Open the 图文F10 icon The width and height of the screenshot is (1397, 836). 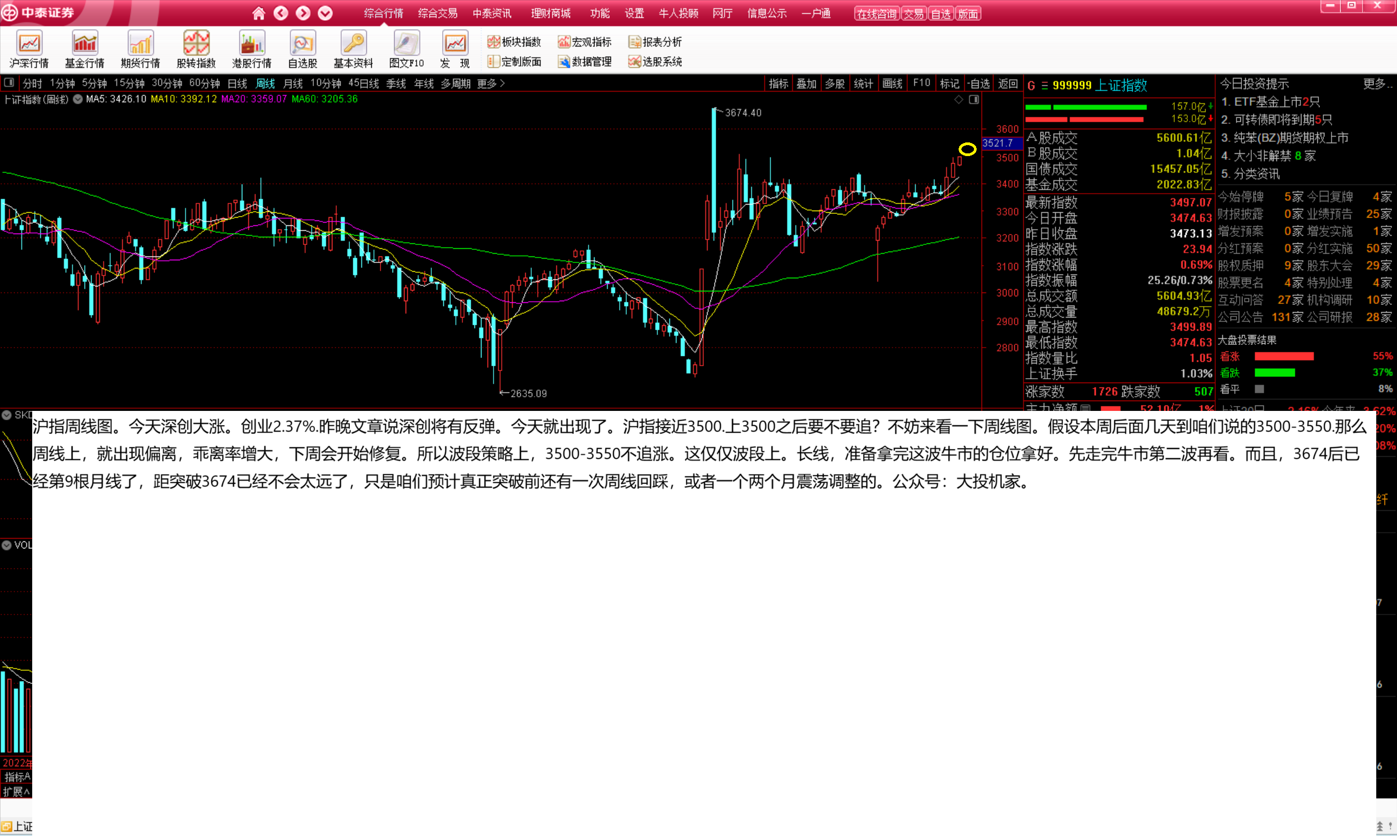click(406, 49)
